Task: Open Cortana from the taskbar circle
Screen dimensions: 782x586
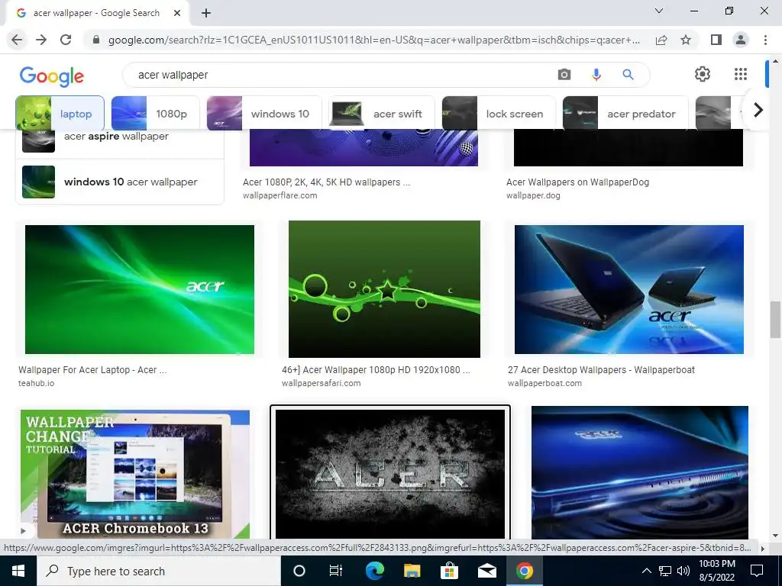Action: pos(299,571)
